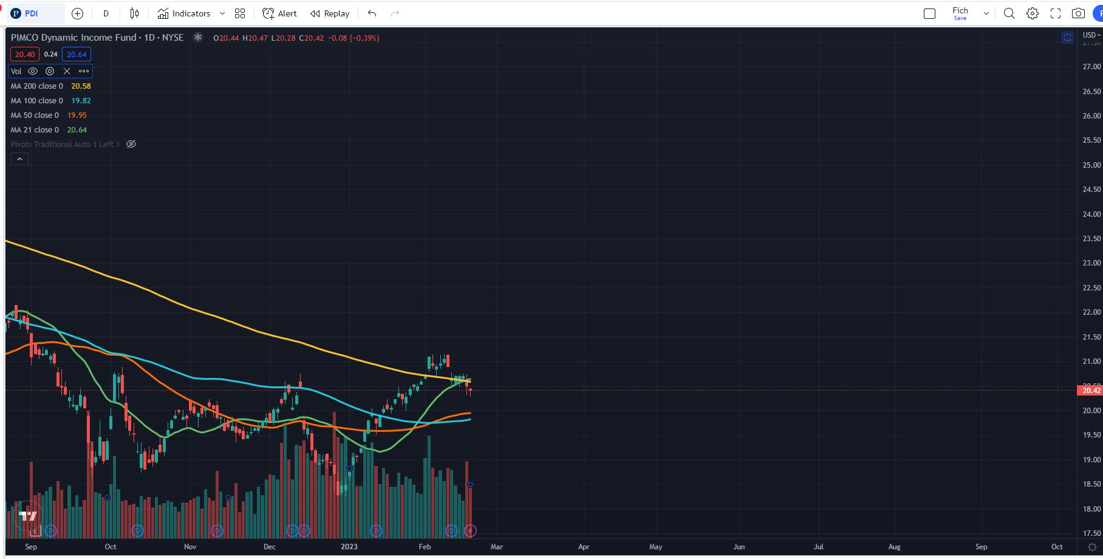Select the MA 21 close legend entry
Screen dimensions: 1103x559
point(35,130)
